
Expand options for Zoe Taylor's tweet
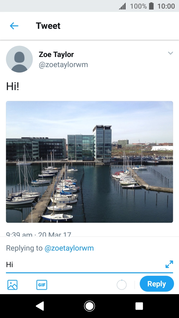[170, 53]
